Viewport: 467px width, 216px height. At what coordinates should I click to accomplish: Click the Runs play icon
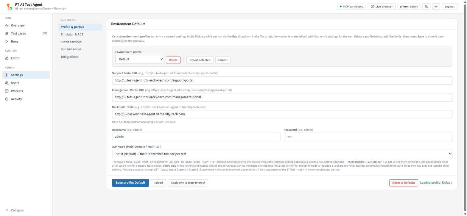(x=7, y=42)
